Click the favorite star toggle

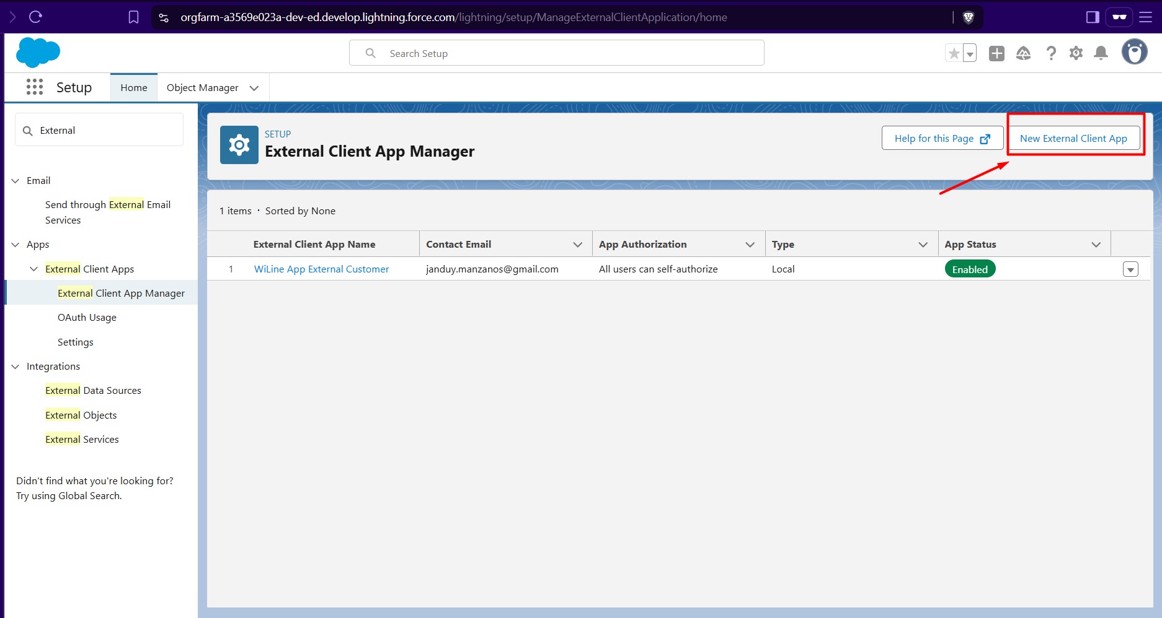click(954, 53)
